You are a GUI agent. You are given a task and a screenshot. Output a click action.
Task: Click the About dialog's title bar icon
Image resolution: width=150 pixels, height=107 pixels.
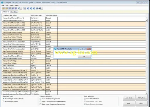pyautogui.click(x=55, y=49)
